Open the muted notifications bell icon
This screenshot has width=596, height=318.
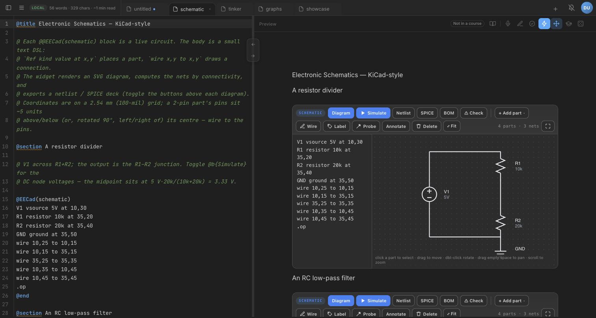[x=571, y=8]
